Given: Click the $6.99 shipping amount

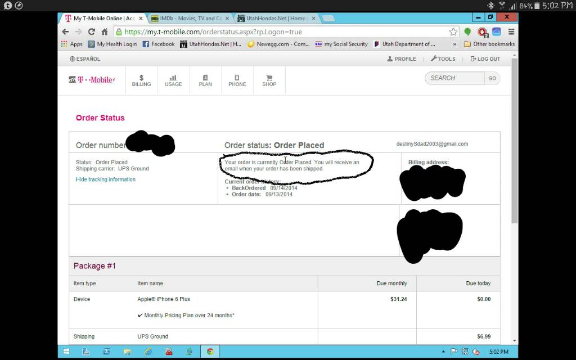Looking at the screenshot, I should click(x=484, y=336).
